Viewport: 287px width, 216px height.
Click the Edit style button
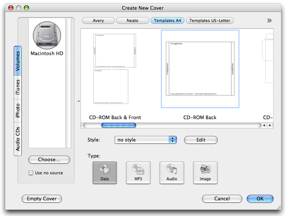coord(201,140)
